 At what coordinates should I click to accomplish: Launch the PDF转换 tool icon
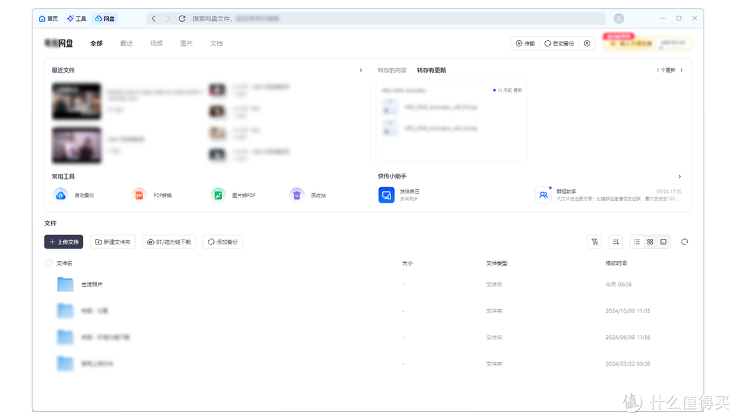pos(139,195)
